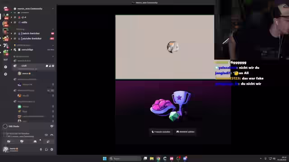
Task: Click the Aktivität wählen button
Action: 185,132
